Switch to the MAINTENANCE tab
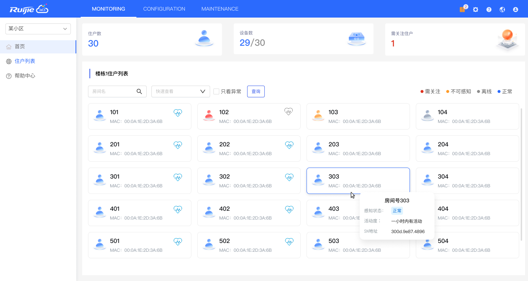This screenshot has height=281, width=528. 220,9
